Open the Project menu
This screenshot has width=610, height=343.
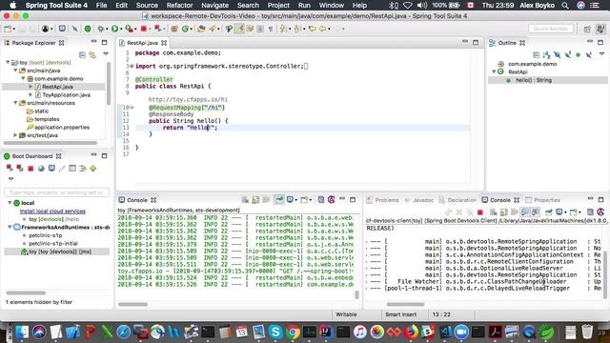pos(278,6)
